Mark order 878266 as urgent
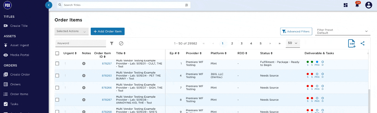Image resolution: width=377 pixels, height=113 pixels. pyautogui.click(x=65, y=88)
